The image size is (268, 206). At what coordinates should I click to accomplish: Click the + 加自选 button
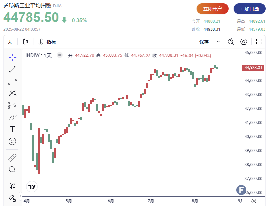(250, 9)
